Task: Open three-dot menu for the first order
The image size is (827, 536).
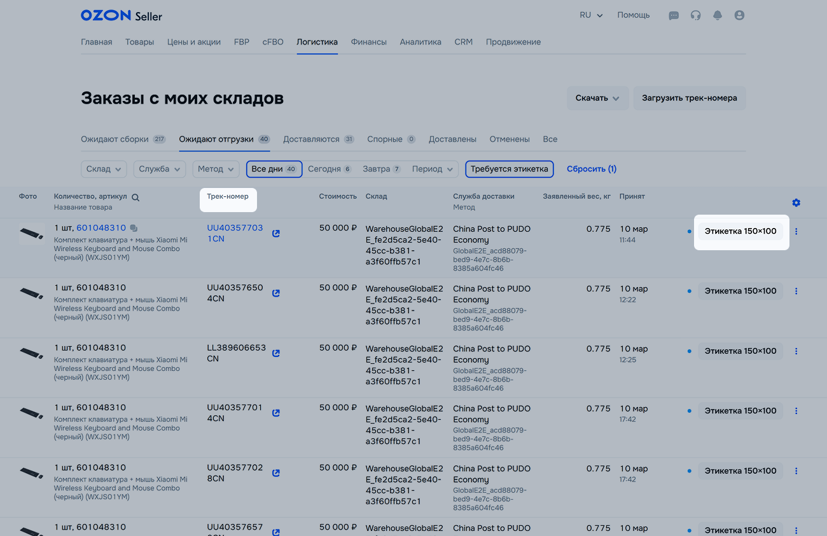Action: [x=796, y=232]
